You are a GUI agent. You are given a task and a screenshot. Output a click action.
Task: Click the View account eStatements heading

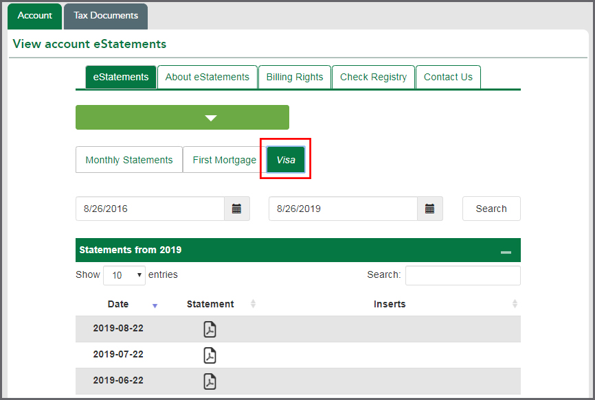point(89,44)
